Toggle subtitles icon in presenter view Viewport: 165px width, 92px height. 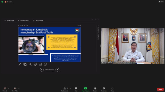(x=40, y=64)
